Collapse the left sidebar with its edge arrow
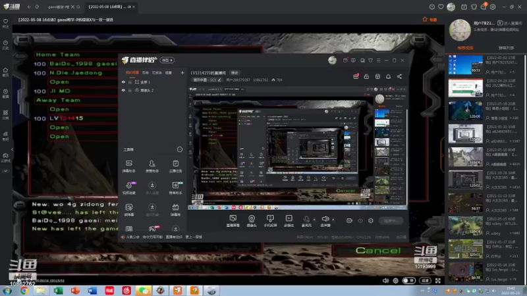Screen dimensions: 527x296 (12, 149)
